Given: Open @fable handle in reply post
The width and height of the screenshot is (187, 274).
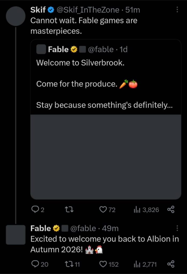Looking at the screenshot, I should [83, 228].
